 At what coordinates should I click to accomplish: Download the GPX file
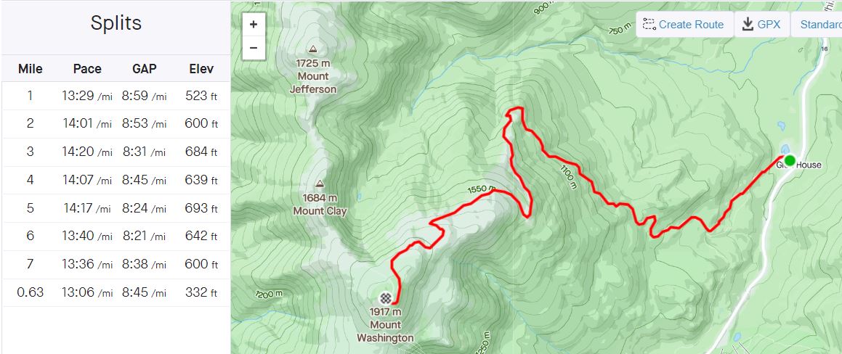click(761, 24)
